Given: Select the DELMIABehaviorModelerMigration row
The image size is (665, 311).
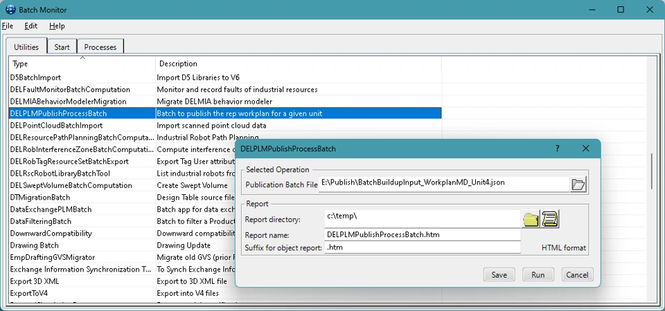Looking at the screenshot, I should click(x=225, y=102).
